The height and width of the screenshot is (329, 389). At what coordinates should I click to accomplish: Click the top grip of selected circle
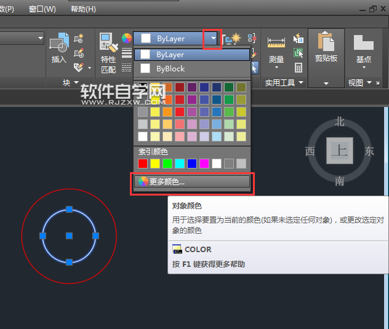69,209
